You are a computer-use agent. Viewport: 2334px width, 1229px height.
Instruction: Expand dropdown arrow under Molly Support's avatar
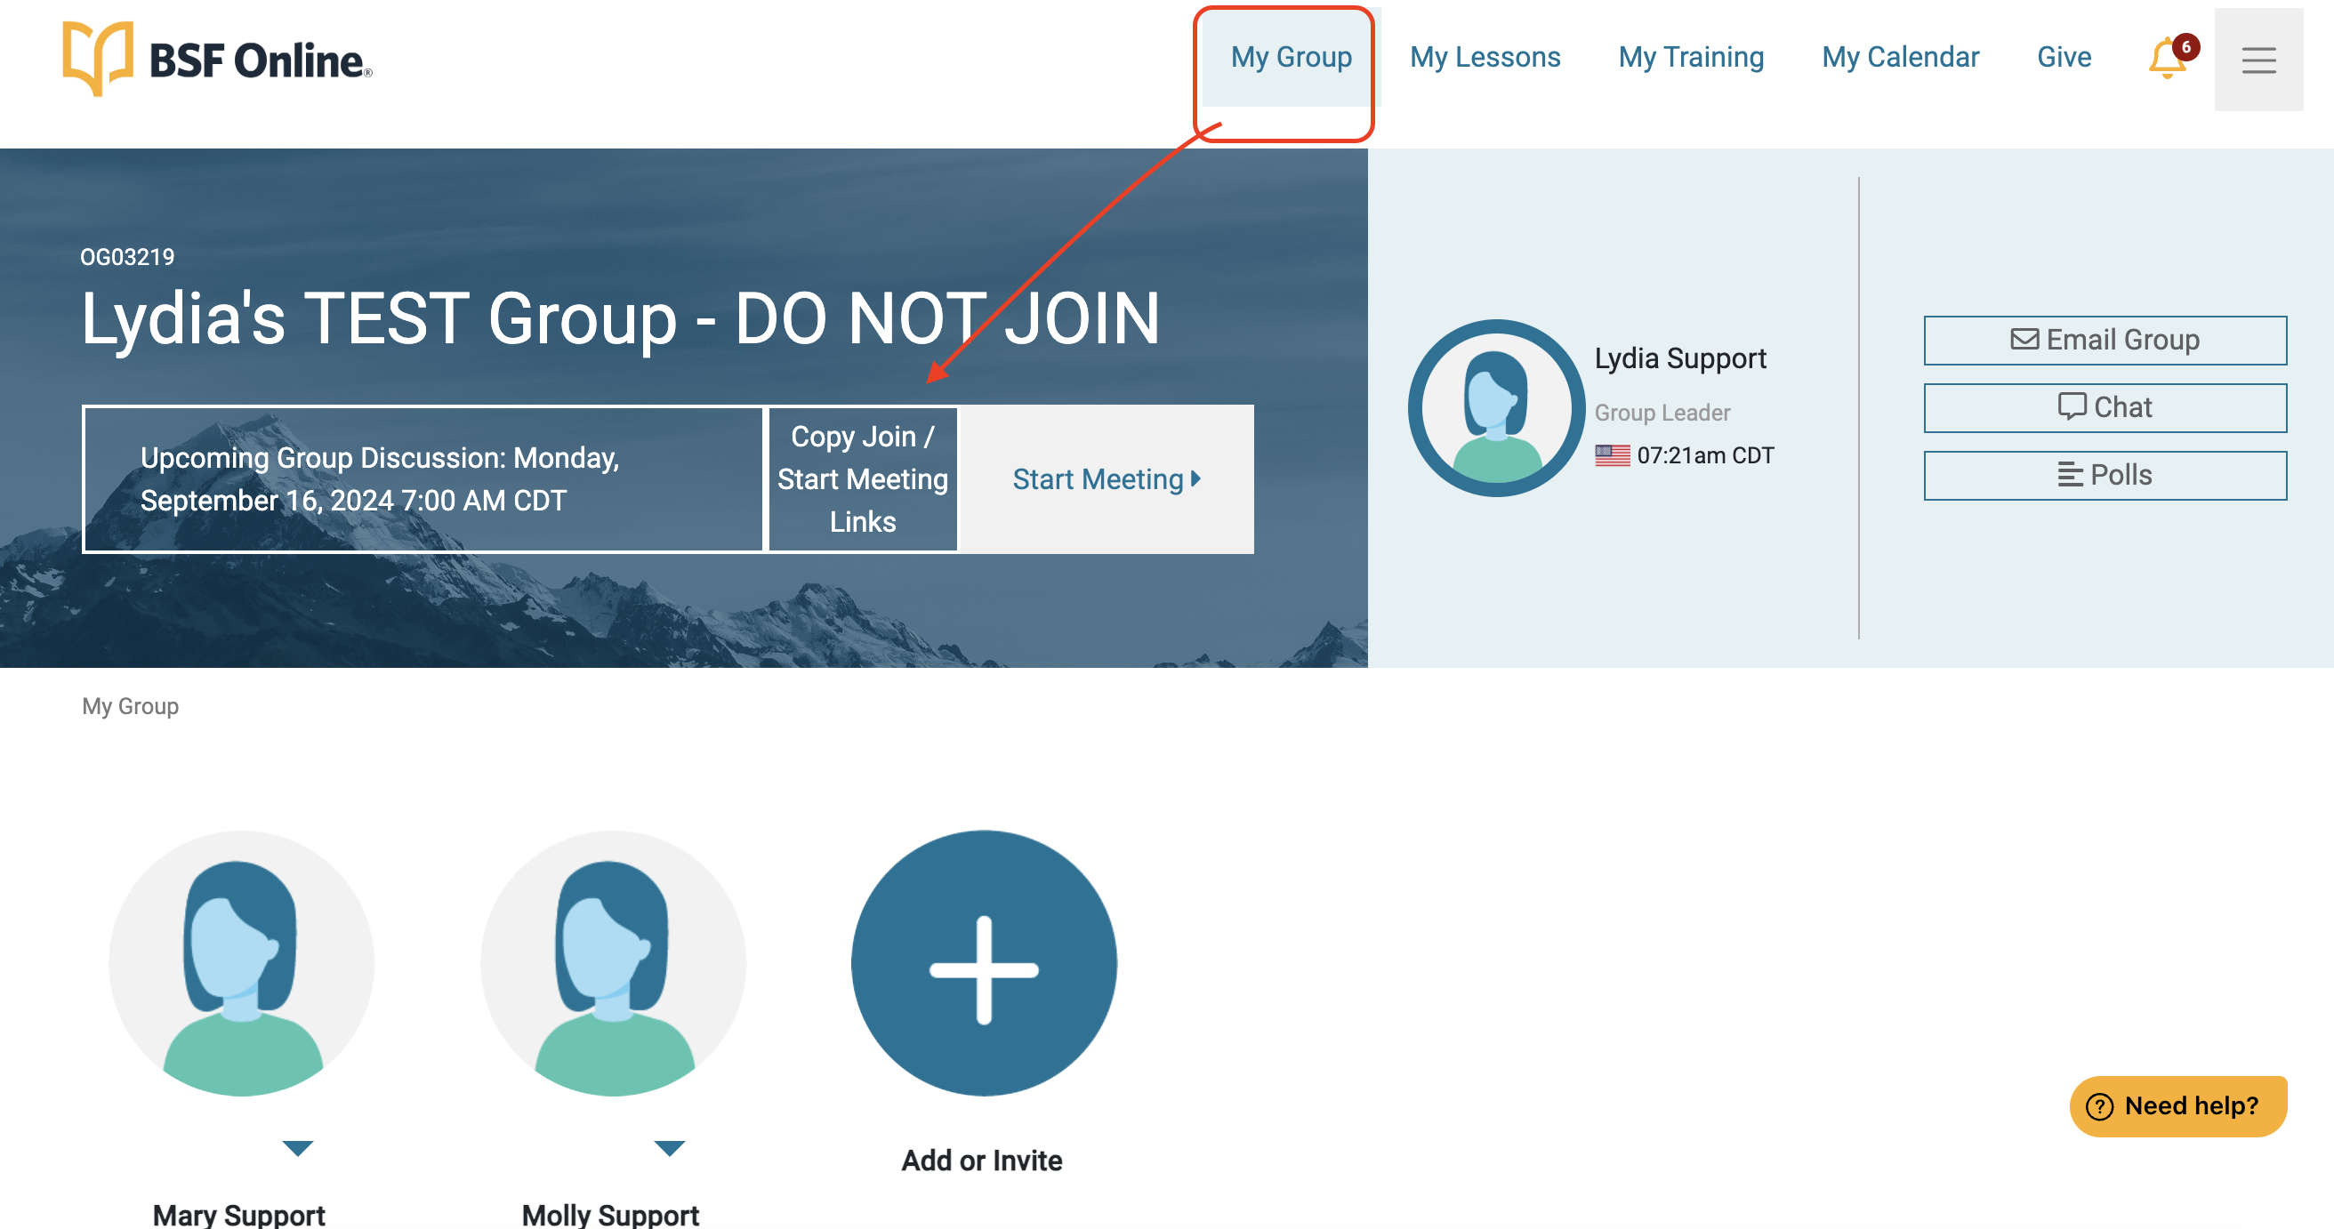[x=669, y=1148]
